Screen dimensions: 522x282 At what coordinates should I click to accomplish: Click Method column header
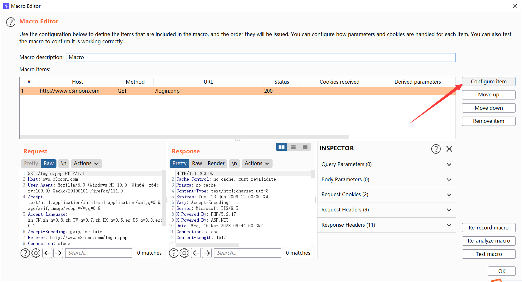point(135,82)
